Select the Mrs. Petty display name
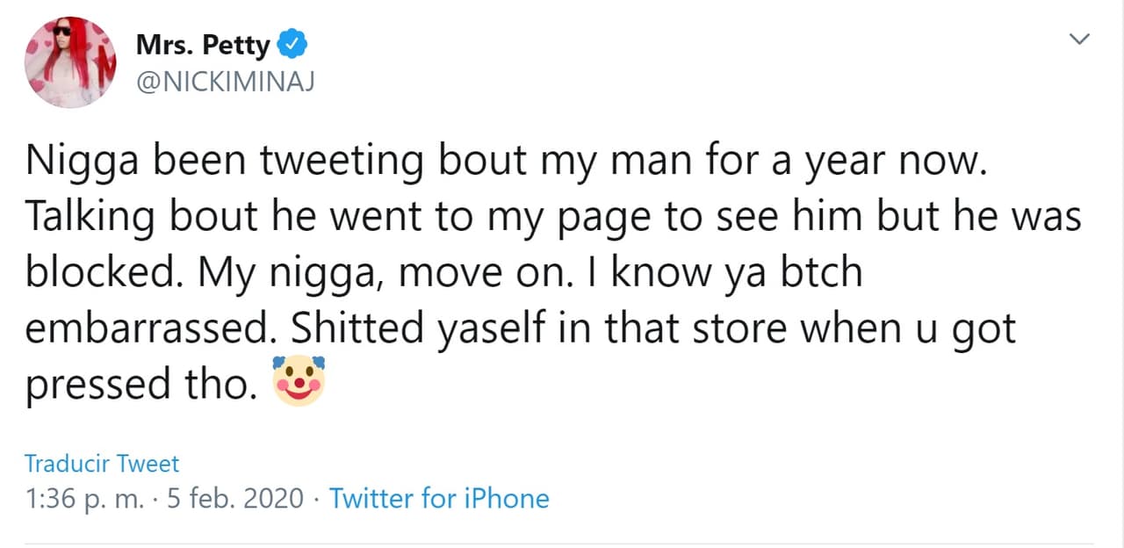The width and height of the screenshot is (1124, 548). tap(203, 43)
